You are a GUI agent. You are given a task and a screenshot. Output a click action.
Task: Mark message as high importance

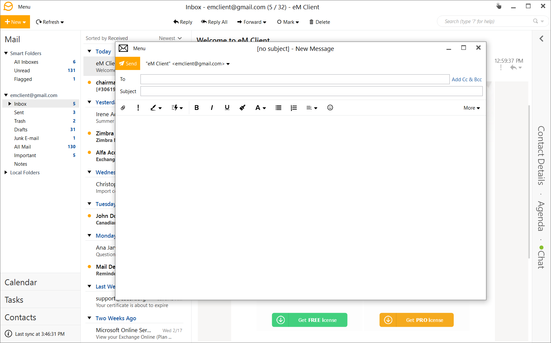tap(138, 108)
